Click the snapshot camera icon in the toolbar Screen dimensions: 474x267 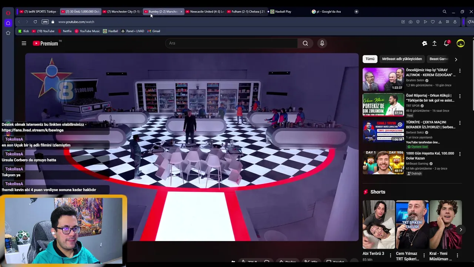pos(410,22)
